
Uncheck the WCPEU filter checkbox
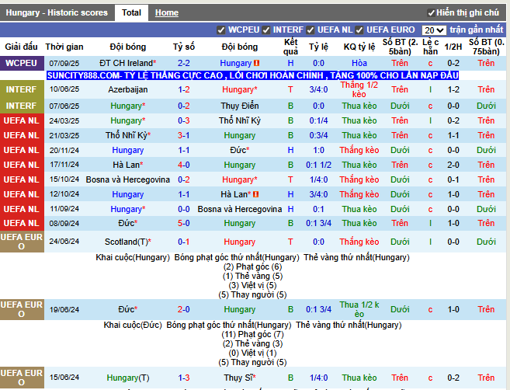(221, 30)
